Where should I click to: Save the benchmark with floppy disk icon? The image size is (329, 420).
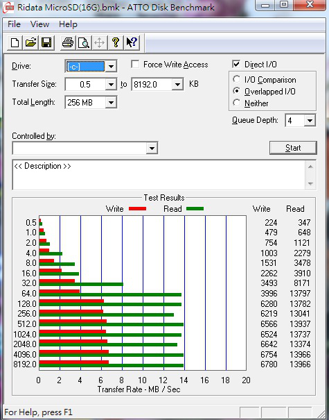point(46,42)
